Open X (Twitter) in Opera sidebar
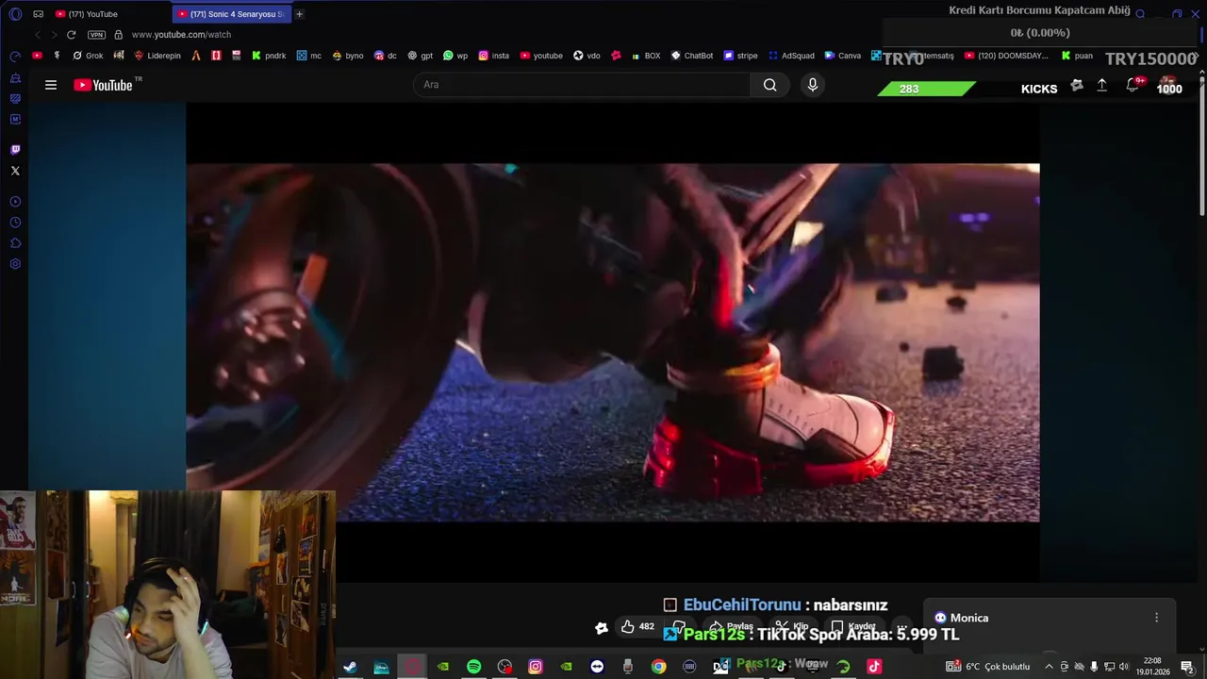 [x=15, y=171]
